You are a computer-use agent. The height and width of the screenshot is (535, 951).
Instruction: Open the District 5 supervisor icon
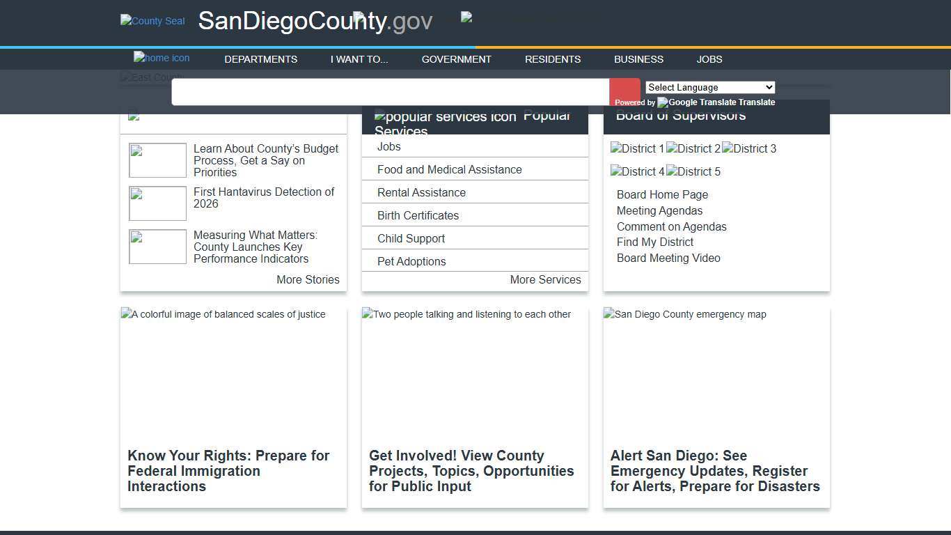click(x=693, y=171)
